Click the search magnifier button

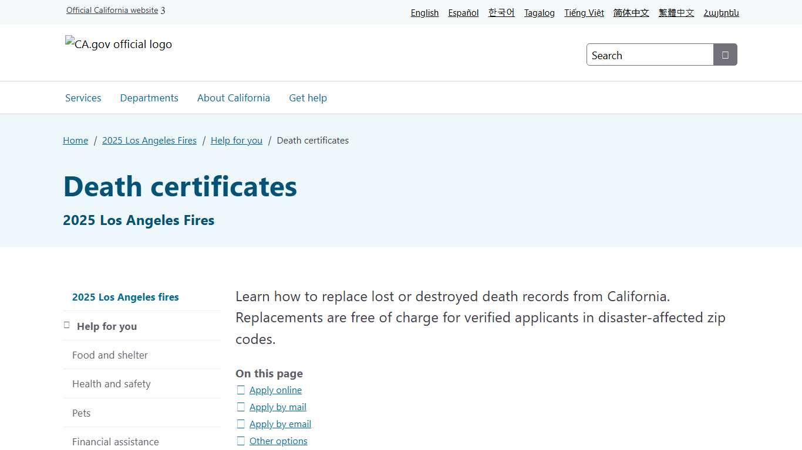click(x=725, y=54)
